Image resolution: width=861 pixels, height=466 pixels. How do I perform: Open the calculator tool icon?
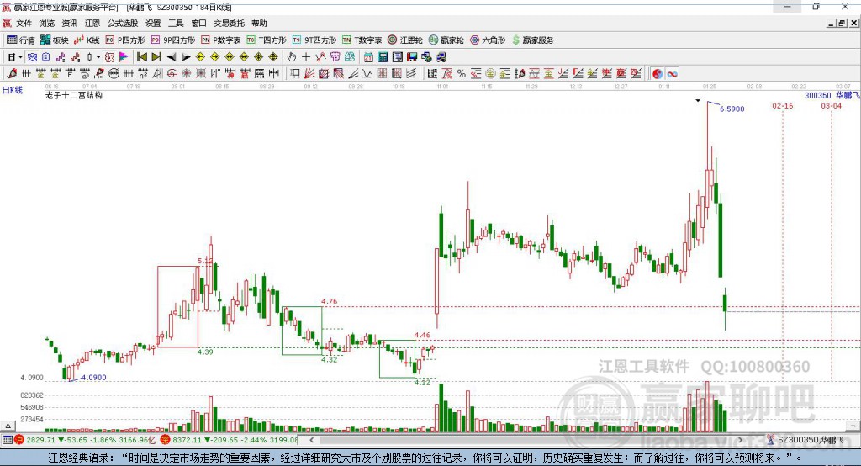383,57
